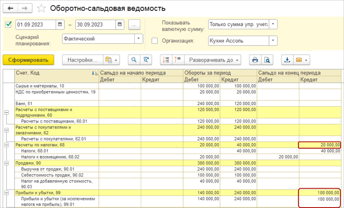
Task: Send report by email envelope icon
Action: tap(299, 60)
